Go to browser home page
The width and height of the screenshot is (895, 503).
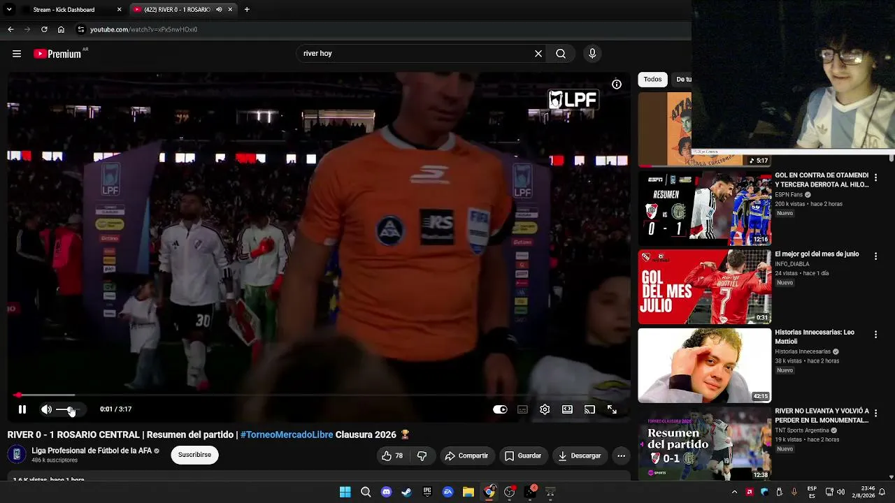coord(61,29)
